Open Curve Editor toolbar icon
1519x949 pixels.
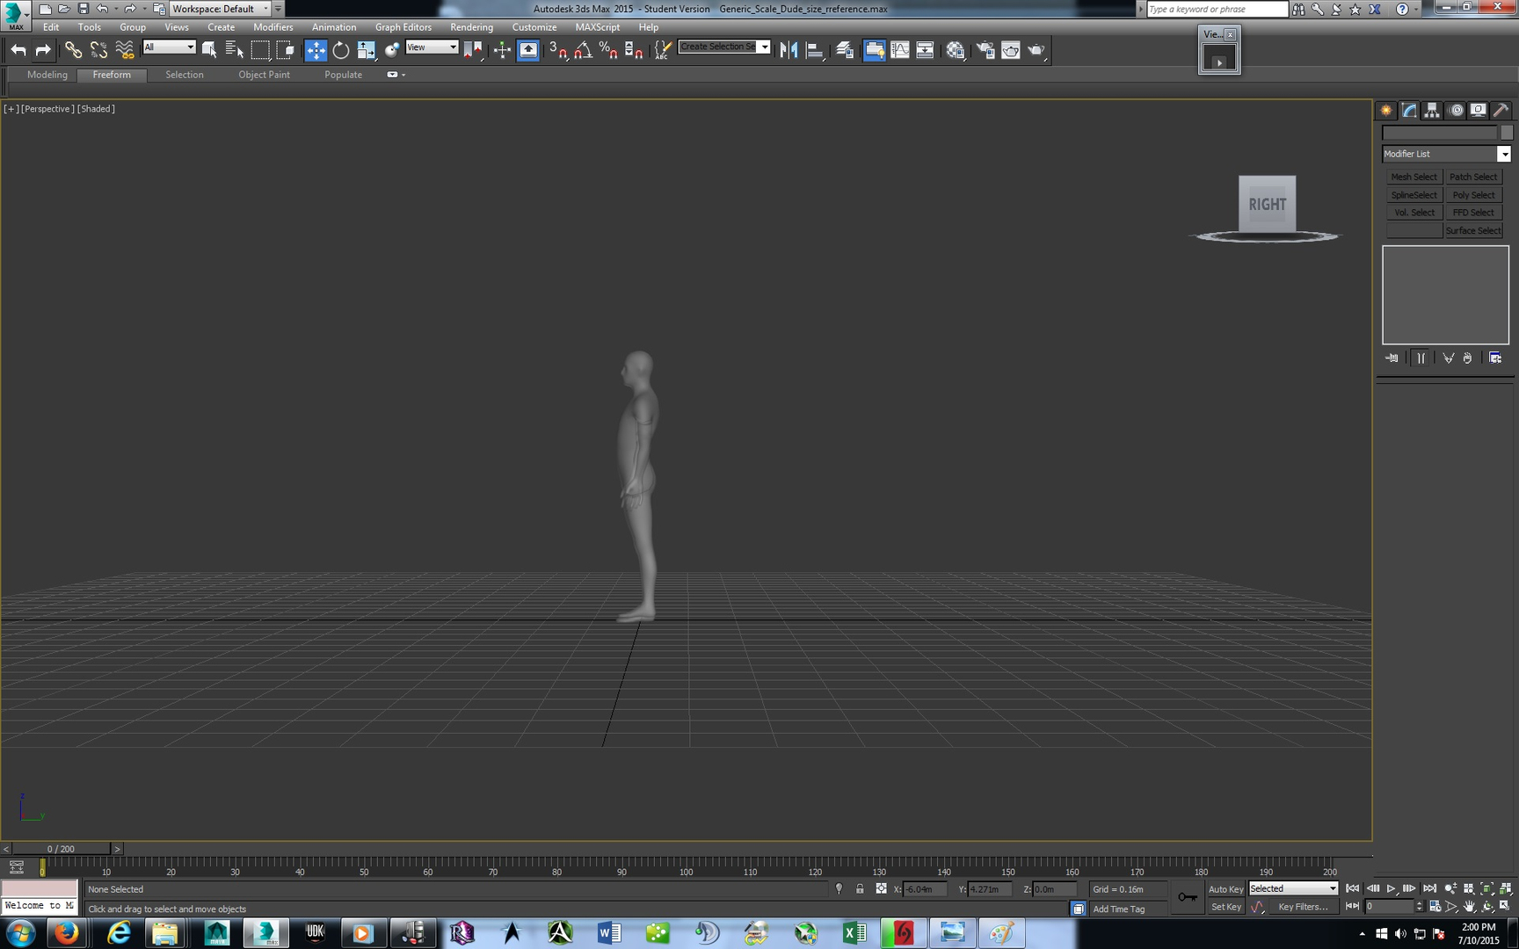[900, 50]
